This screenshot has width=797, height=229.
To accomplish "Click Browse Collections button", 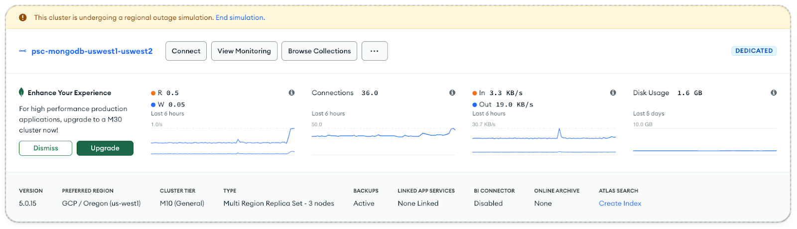I will 319,51.
